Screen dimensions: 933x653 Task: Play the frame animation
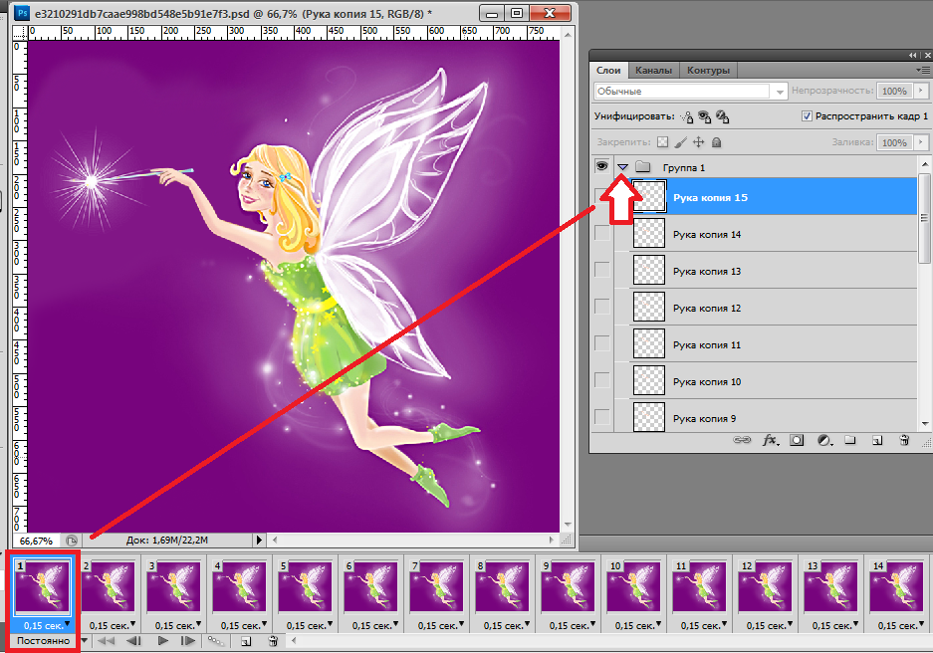coord(162,640)
